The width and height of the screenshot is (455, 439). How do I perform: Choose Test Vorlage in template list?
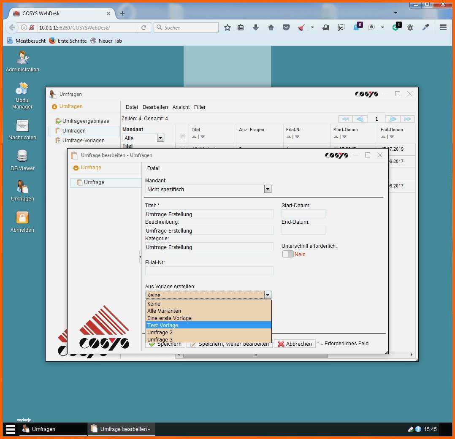[x=209, y=325]
